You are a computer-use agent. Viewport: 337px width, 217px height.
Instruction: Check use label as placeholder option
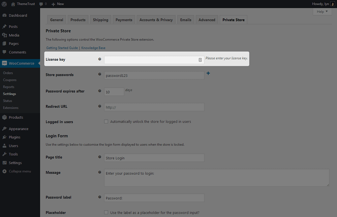106,212
